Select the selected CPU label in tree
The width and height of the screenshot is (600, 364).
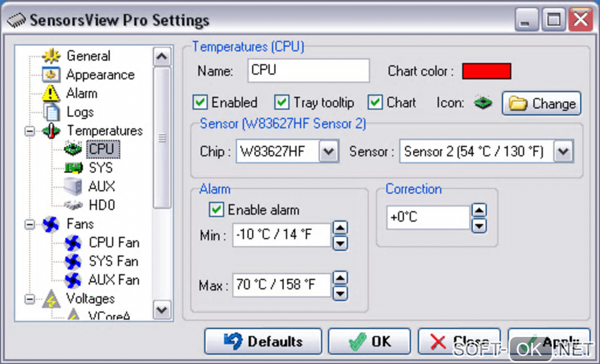point(103,149)
